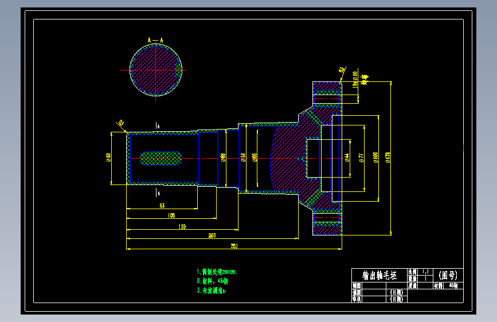Select the R3 radius callout
This screenshot has height=322, width=497.
[x=121, y=123]
